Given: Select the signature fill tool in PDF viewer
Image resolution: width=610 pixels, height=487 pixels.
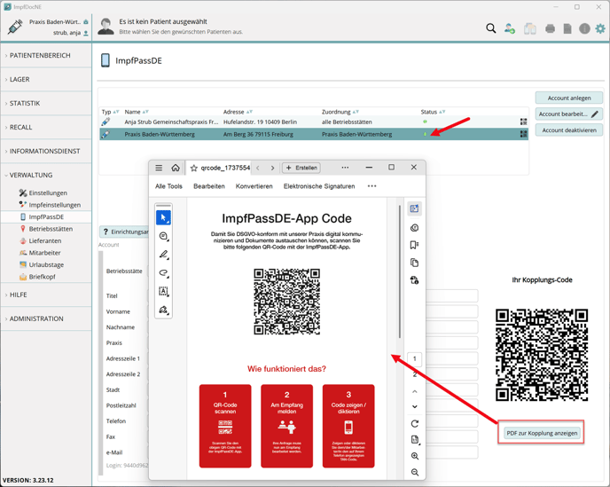Looking at the screenshot, I should pos(163,310).
